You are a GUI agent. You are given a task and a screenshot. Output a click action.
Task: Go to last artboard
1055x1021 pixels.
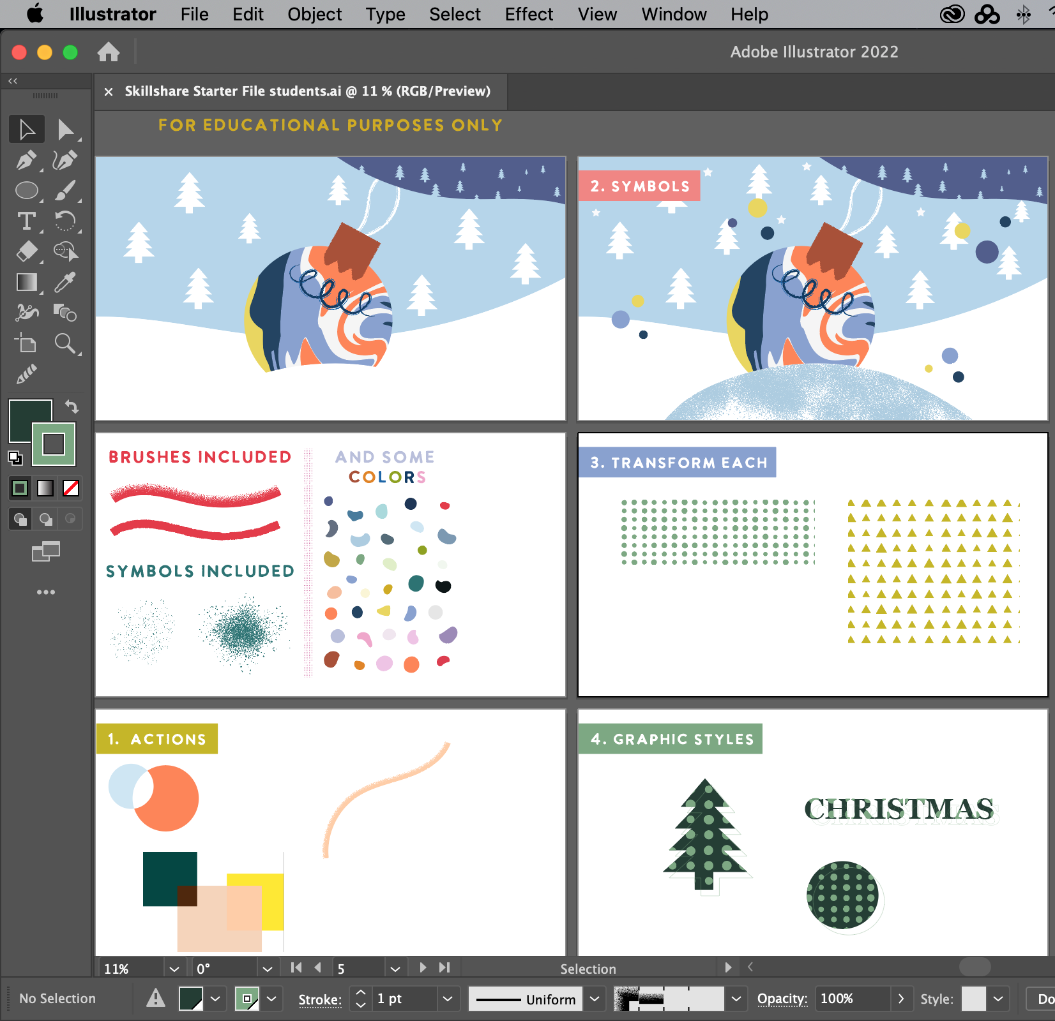point(445,967)
